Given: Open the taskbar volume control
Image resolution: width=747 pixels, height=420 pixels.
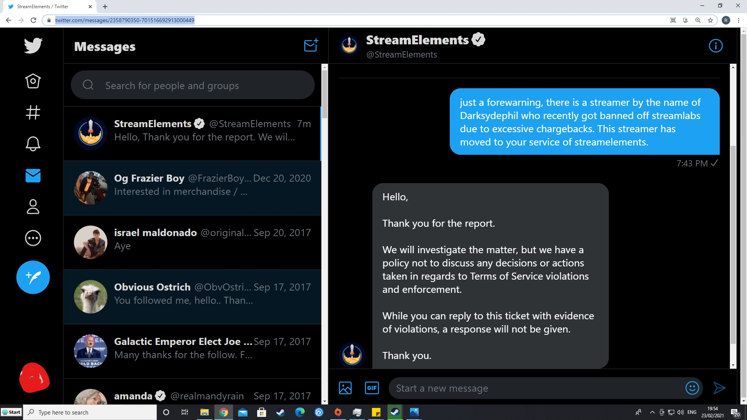Looking at the screenshot, I should tap(680, 412).
